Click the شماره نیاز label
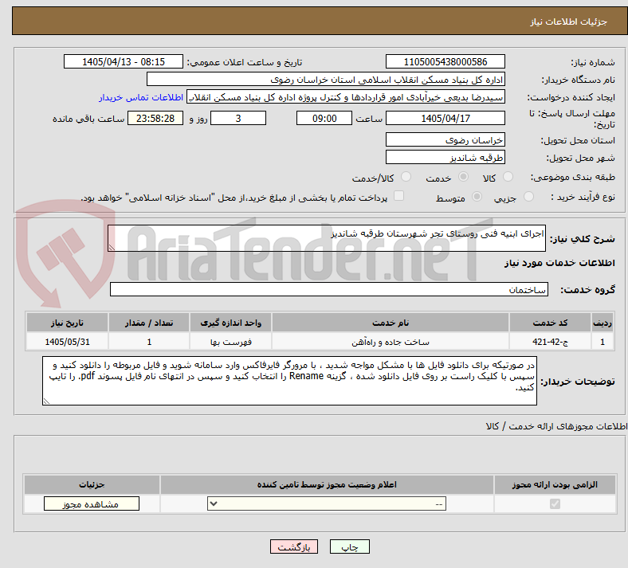 coord(593,62)
